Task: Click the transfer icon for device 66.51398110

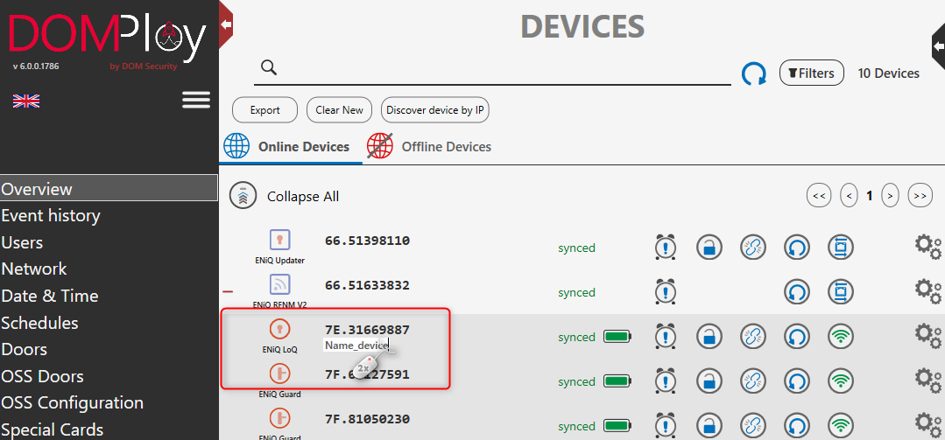Action: [x=841, y=248]
